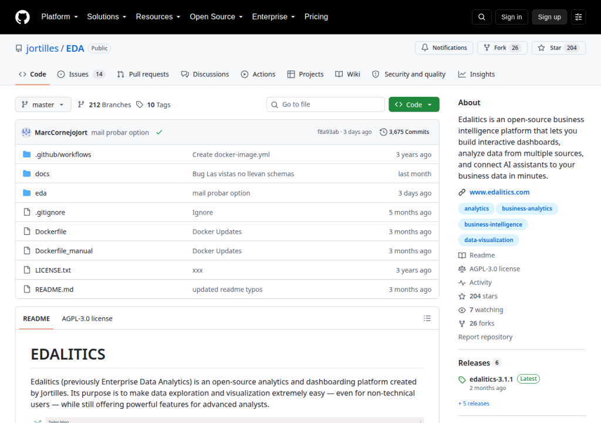Open the Actions tab
Screen dimensions: 601x423
coord(258,74)
